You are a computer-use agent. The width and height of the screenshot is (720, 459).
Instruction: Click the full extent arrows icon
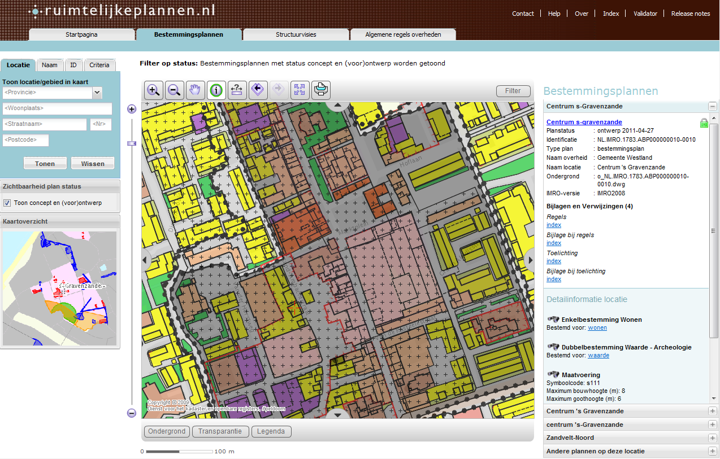click(300, 90)
